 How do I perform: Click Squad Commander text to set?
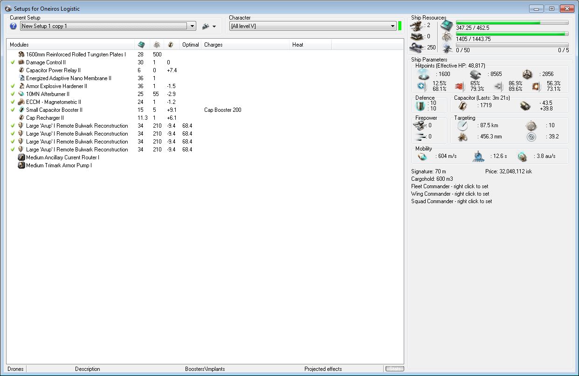(x=452, y=201)
